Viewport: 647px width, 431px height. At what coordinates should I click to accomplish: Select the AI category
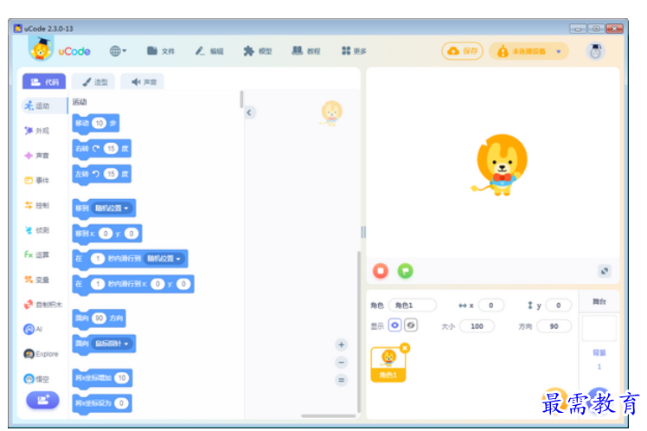point(34,329)
